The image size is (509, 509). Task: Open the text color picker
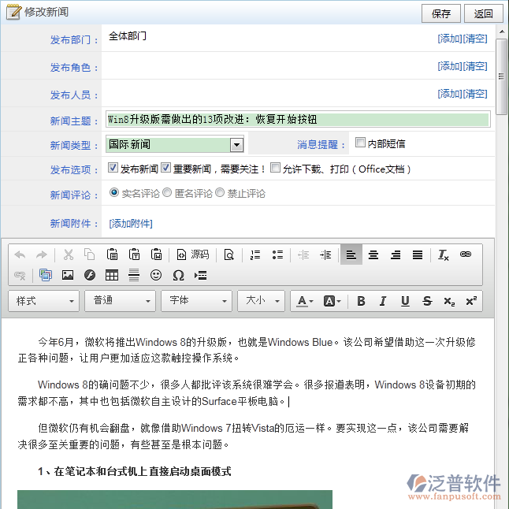[304, 301]
